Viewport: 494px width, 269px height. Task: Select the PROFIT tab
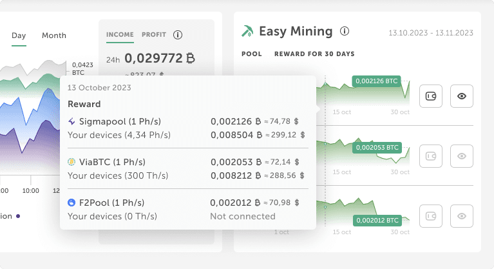click(x=154, y=35)
